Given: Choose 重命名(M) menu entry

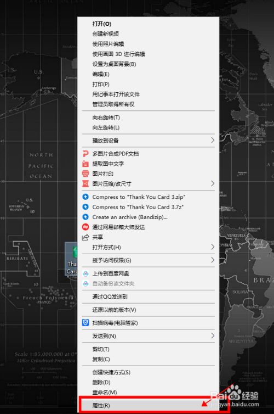Looking at the screenshot, I should (x=149, y=393).
